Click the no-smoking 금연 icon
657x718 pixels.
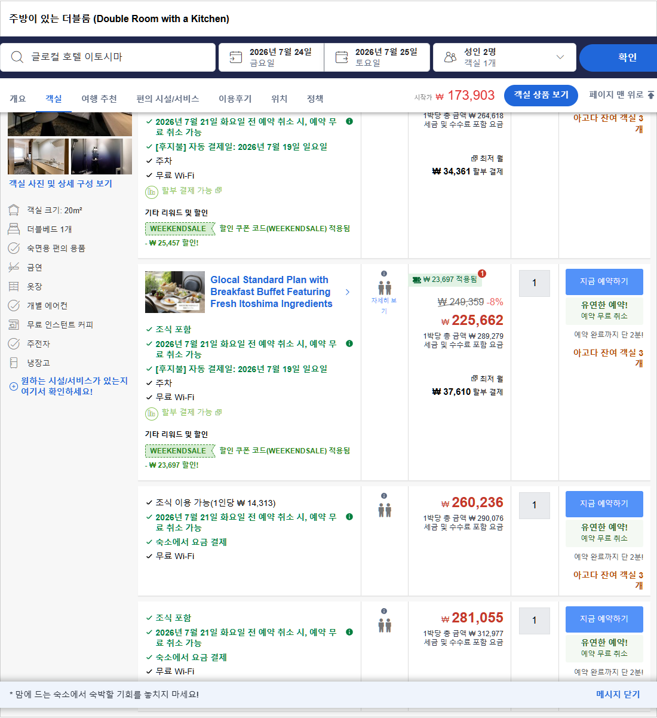tap(14, 268)
